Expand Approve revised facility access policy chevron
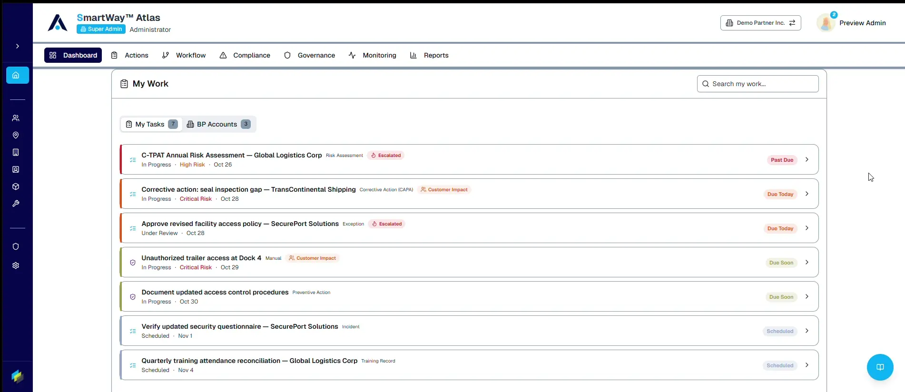The image size is (905, 392). coord(807,228)
